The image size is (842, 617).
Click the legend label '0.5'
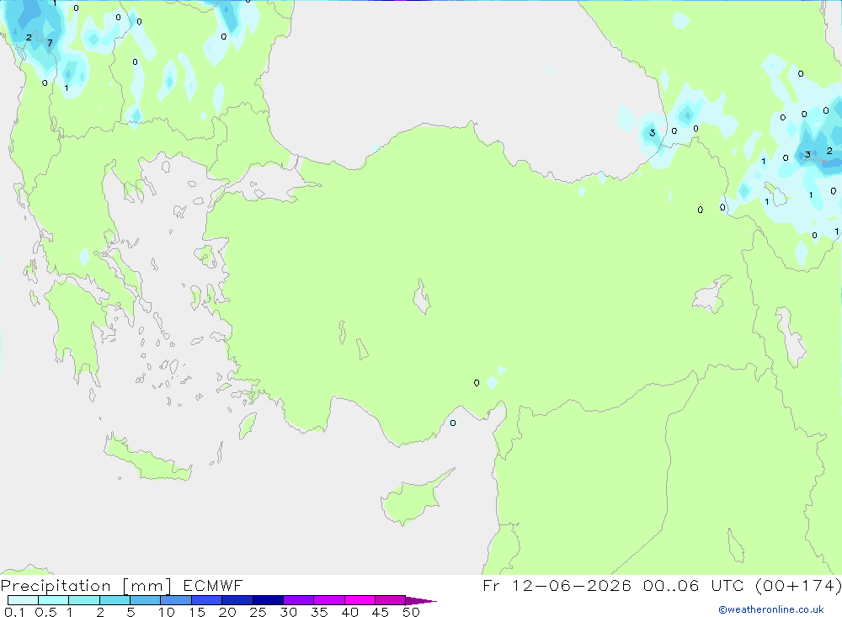coord(45,612)
